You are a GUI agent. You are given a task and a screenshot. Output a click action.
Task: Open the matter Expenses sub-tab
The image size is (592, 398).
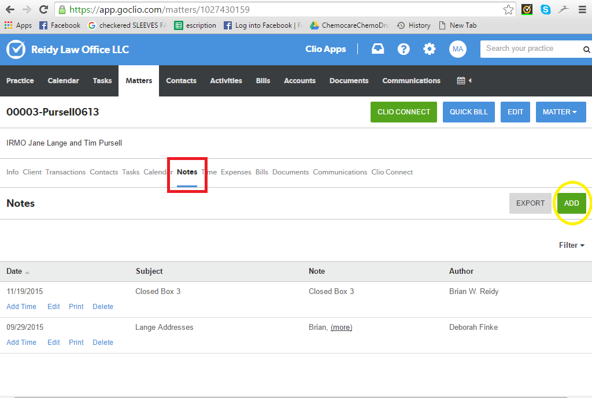click(236, 172)
